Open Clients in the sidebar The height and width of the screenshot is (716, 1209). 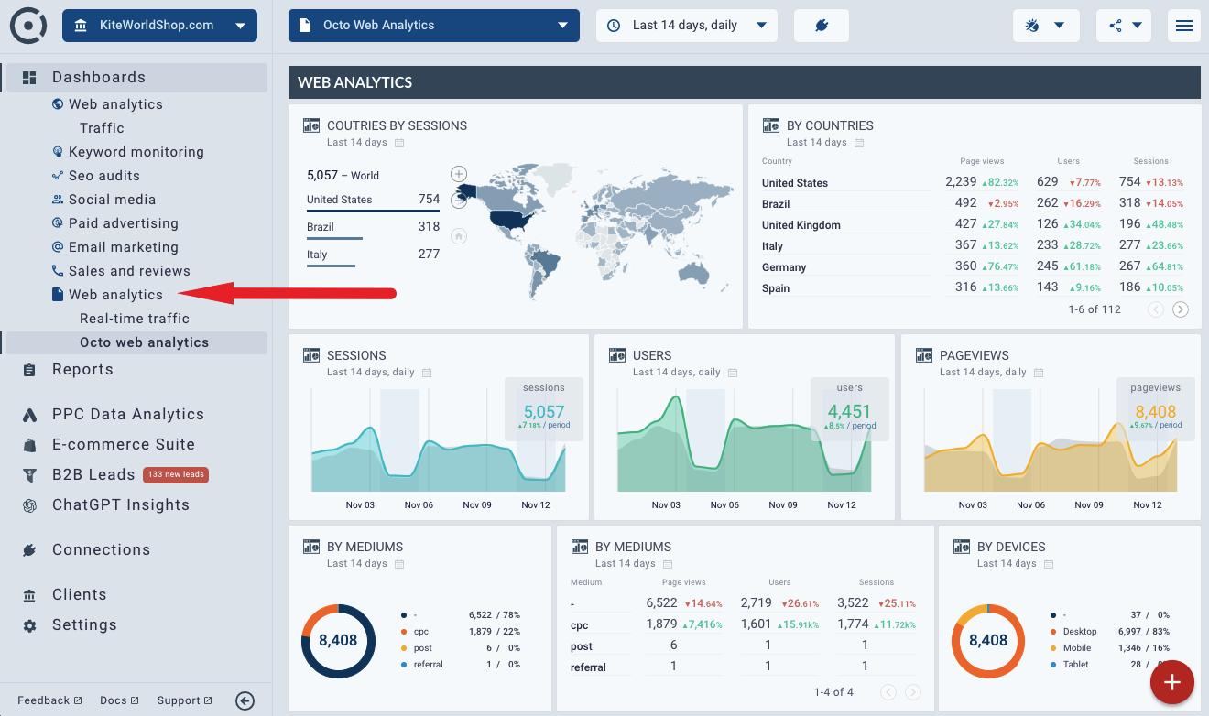pyautogui.click(x=79, y=595)
